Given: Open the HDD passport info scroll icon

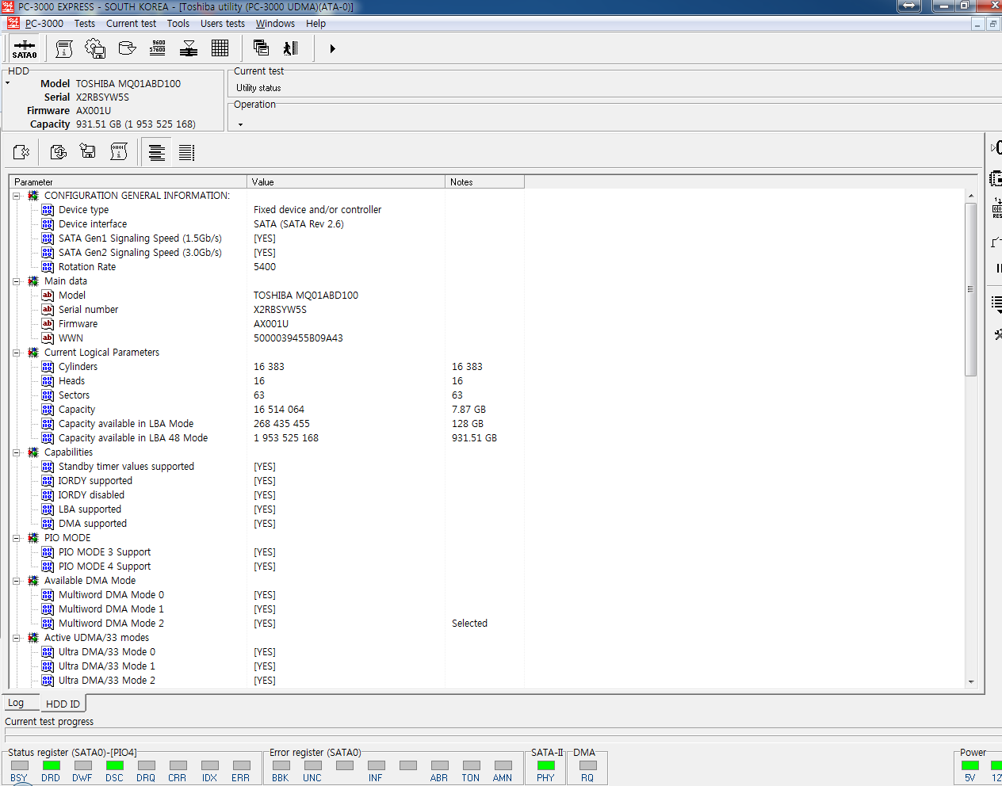Looking at the screenshot, I should click(x=64, y=49).
